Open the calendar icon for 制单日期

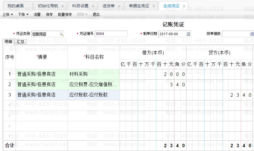click(188, 34)
